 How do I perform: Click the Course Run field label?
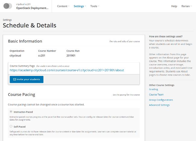73,51
